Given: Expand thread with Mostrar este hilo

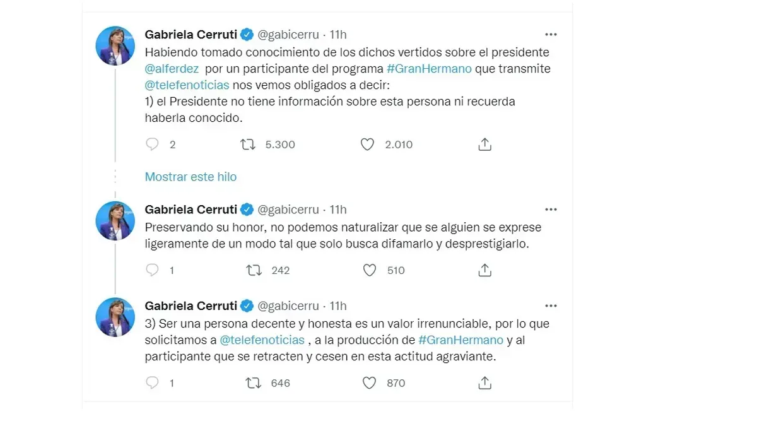Looking at the screenshot, I should tap(191, 177).
